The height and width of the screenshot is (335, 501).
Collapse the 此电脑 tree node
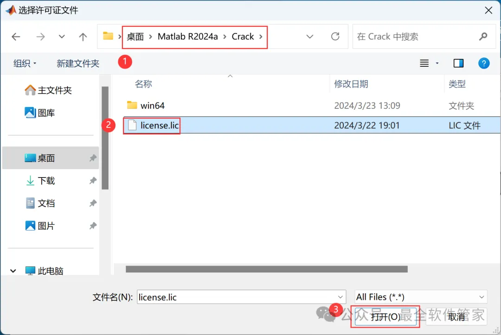pos(13,271)
